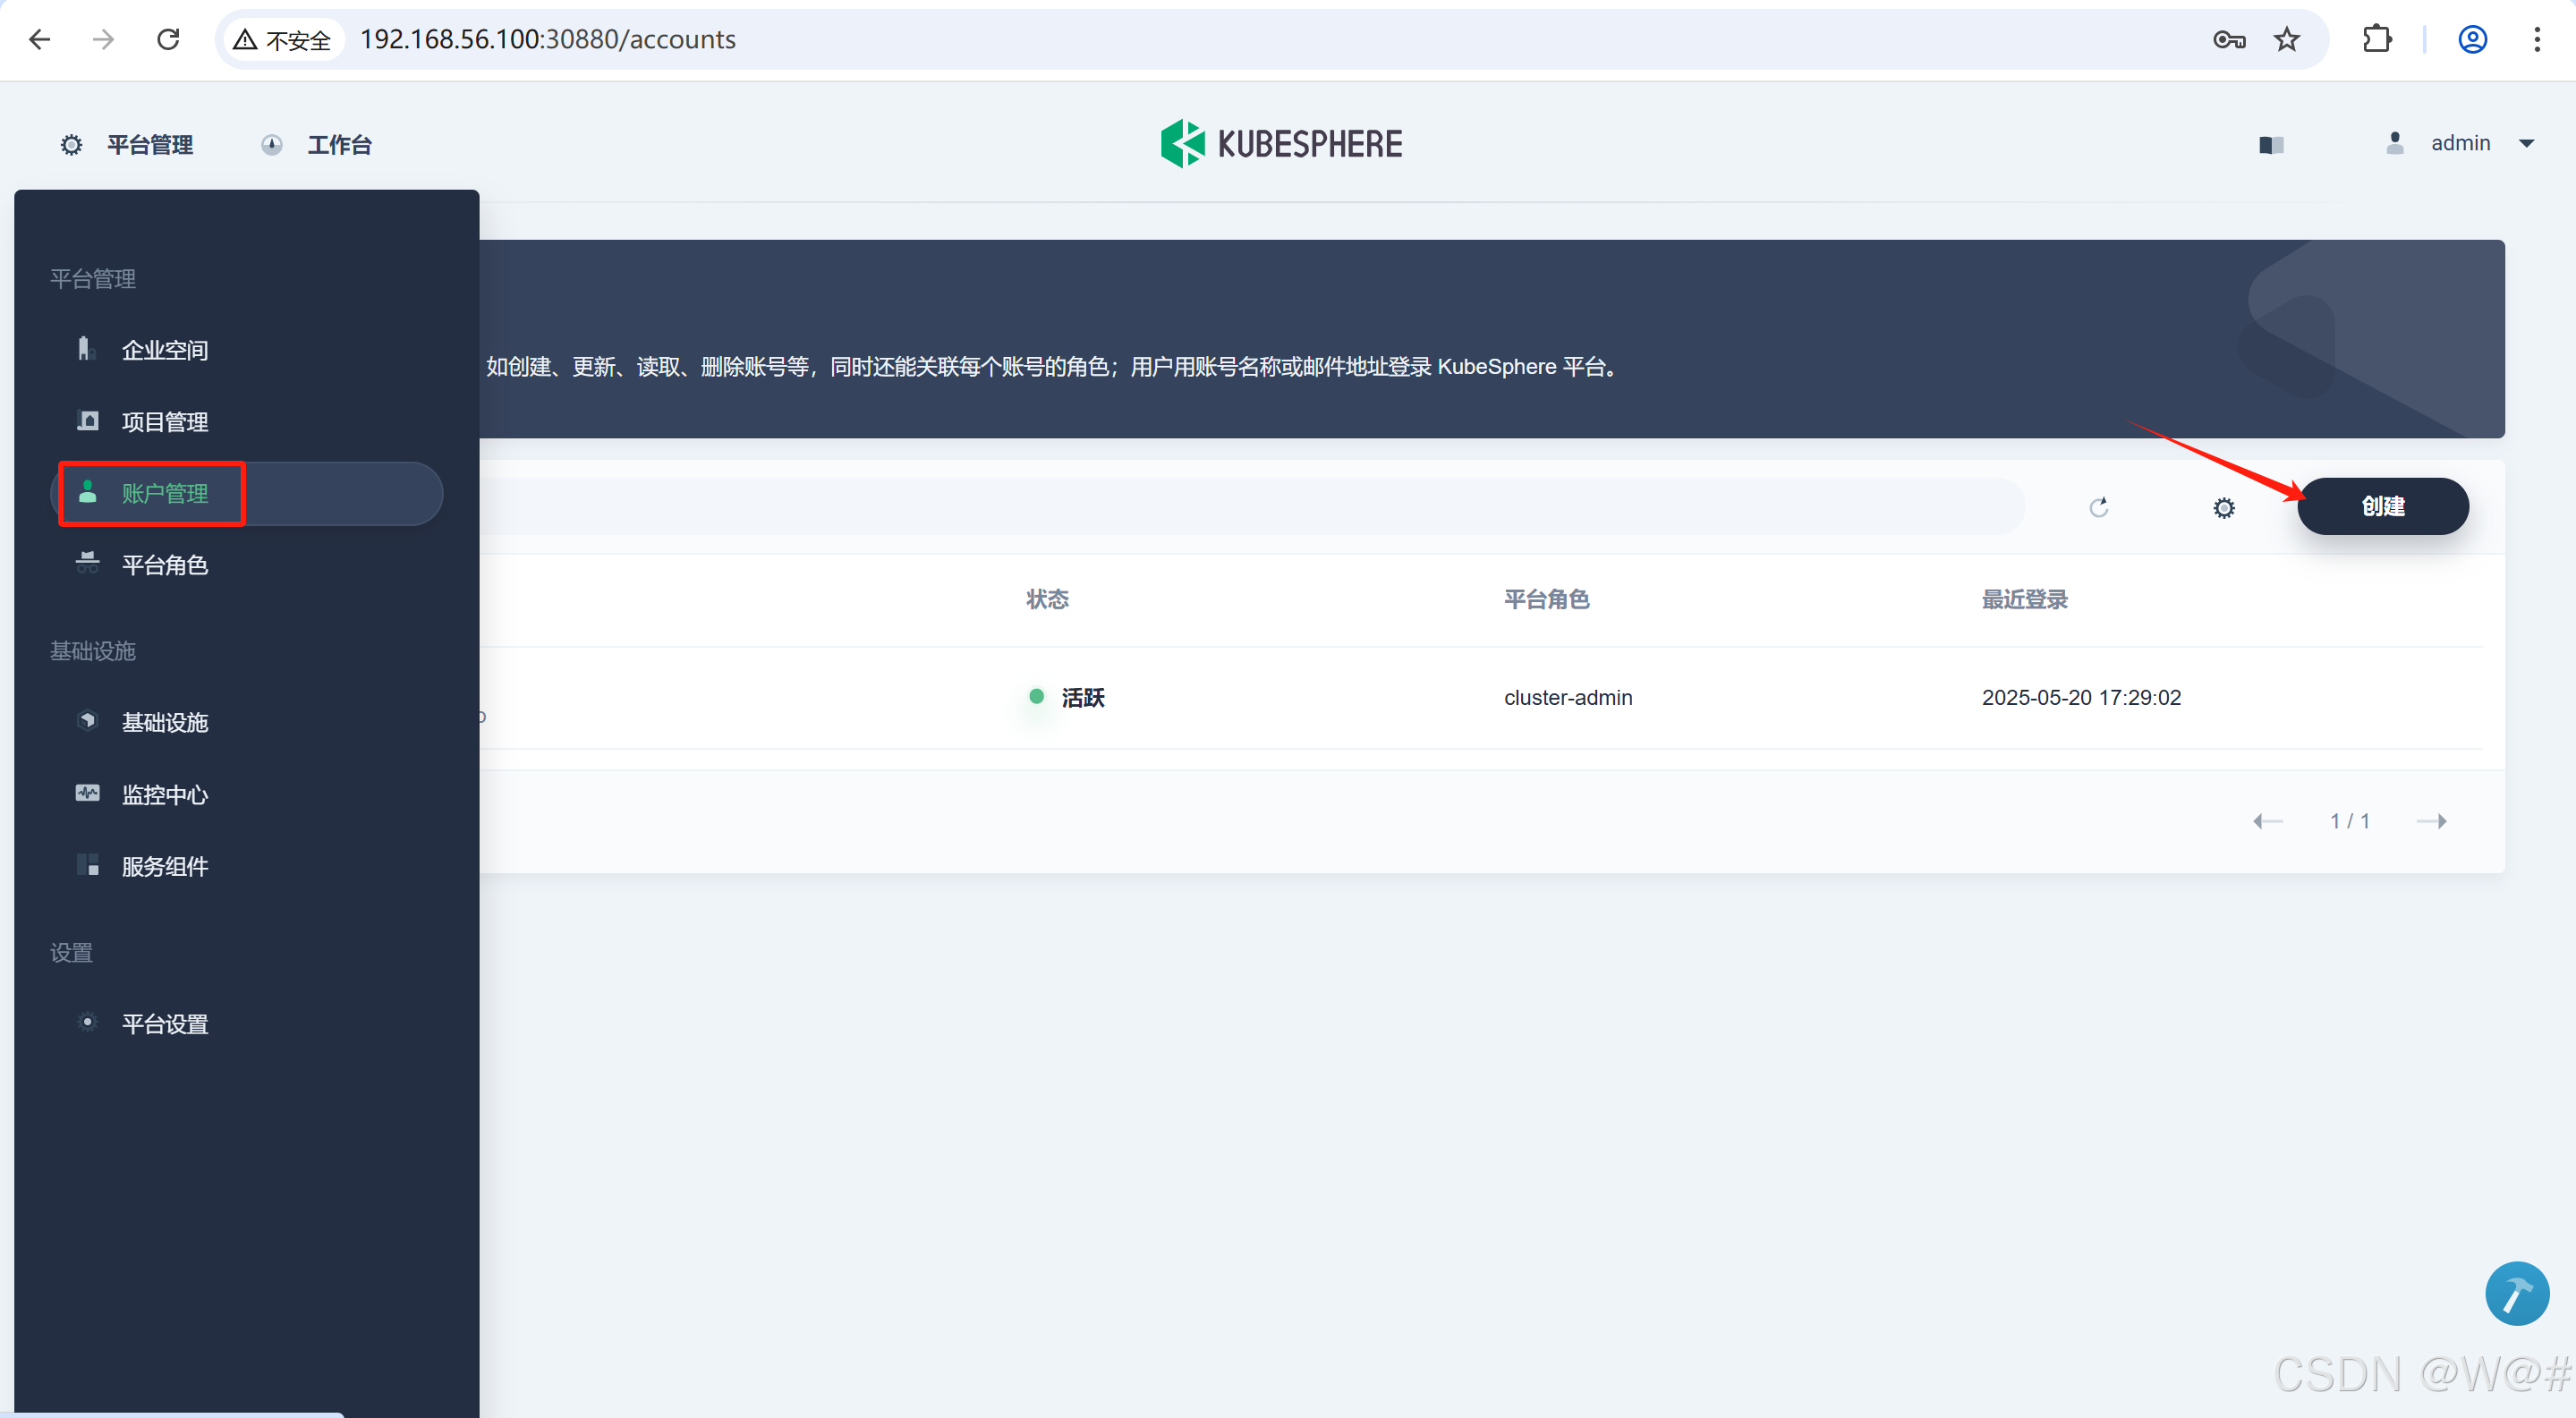Click the 1 / 1 page indicator
The height and width of the screenshot is (1418, 2576).
[2350, 822]
